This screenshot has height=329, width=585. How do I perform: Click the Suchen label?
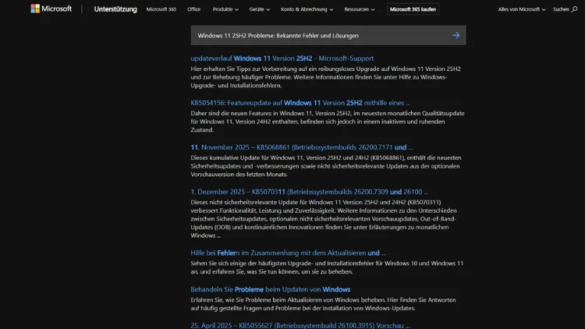click(561, 9)
